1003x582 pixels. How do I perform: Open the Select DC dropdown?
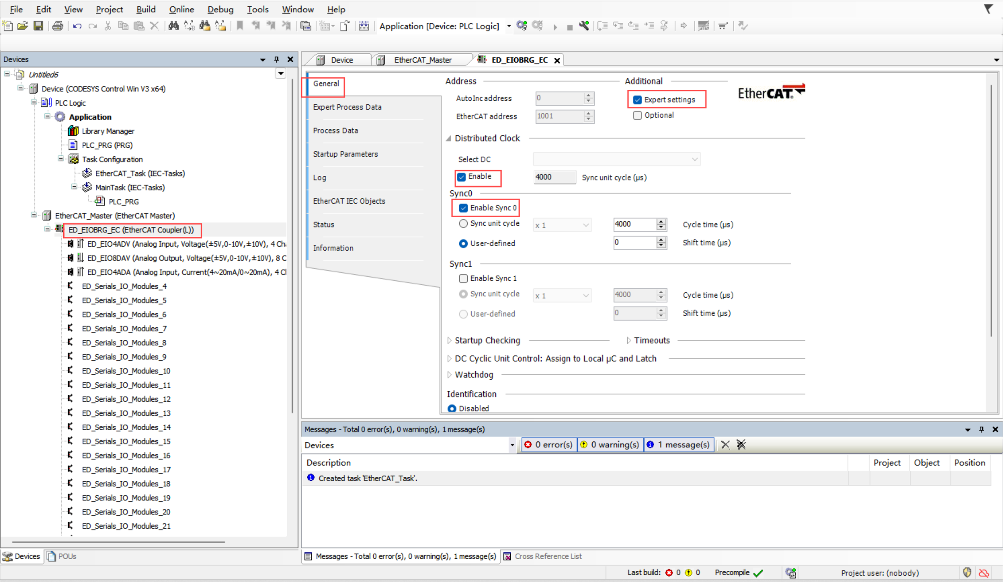[x=616, y=159]
